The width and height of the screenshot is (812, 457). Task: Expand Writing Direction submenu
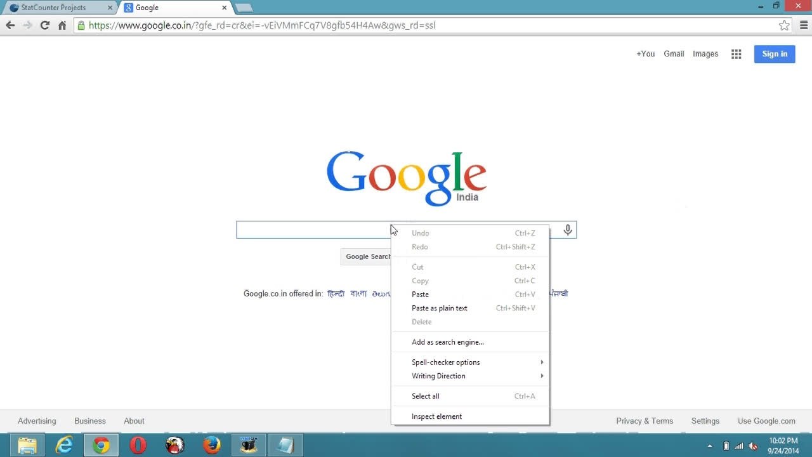[x=470, y=376]
